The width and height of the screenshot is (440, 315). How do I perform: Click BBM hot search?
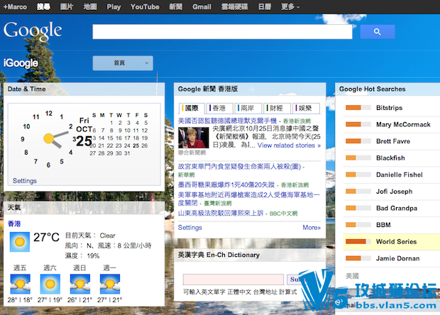coord(383,225)
